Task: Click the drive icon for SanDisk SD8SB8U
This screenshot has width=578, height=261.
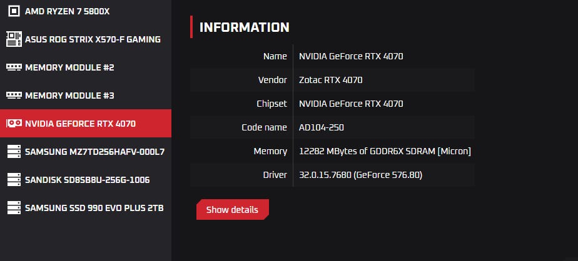Action: click(x=14, y=180)
